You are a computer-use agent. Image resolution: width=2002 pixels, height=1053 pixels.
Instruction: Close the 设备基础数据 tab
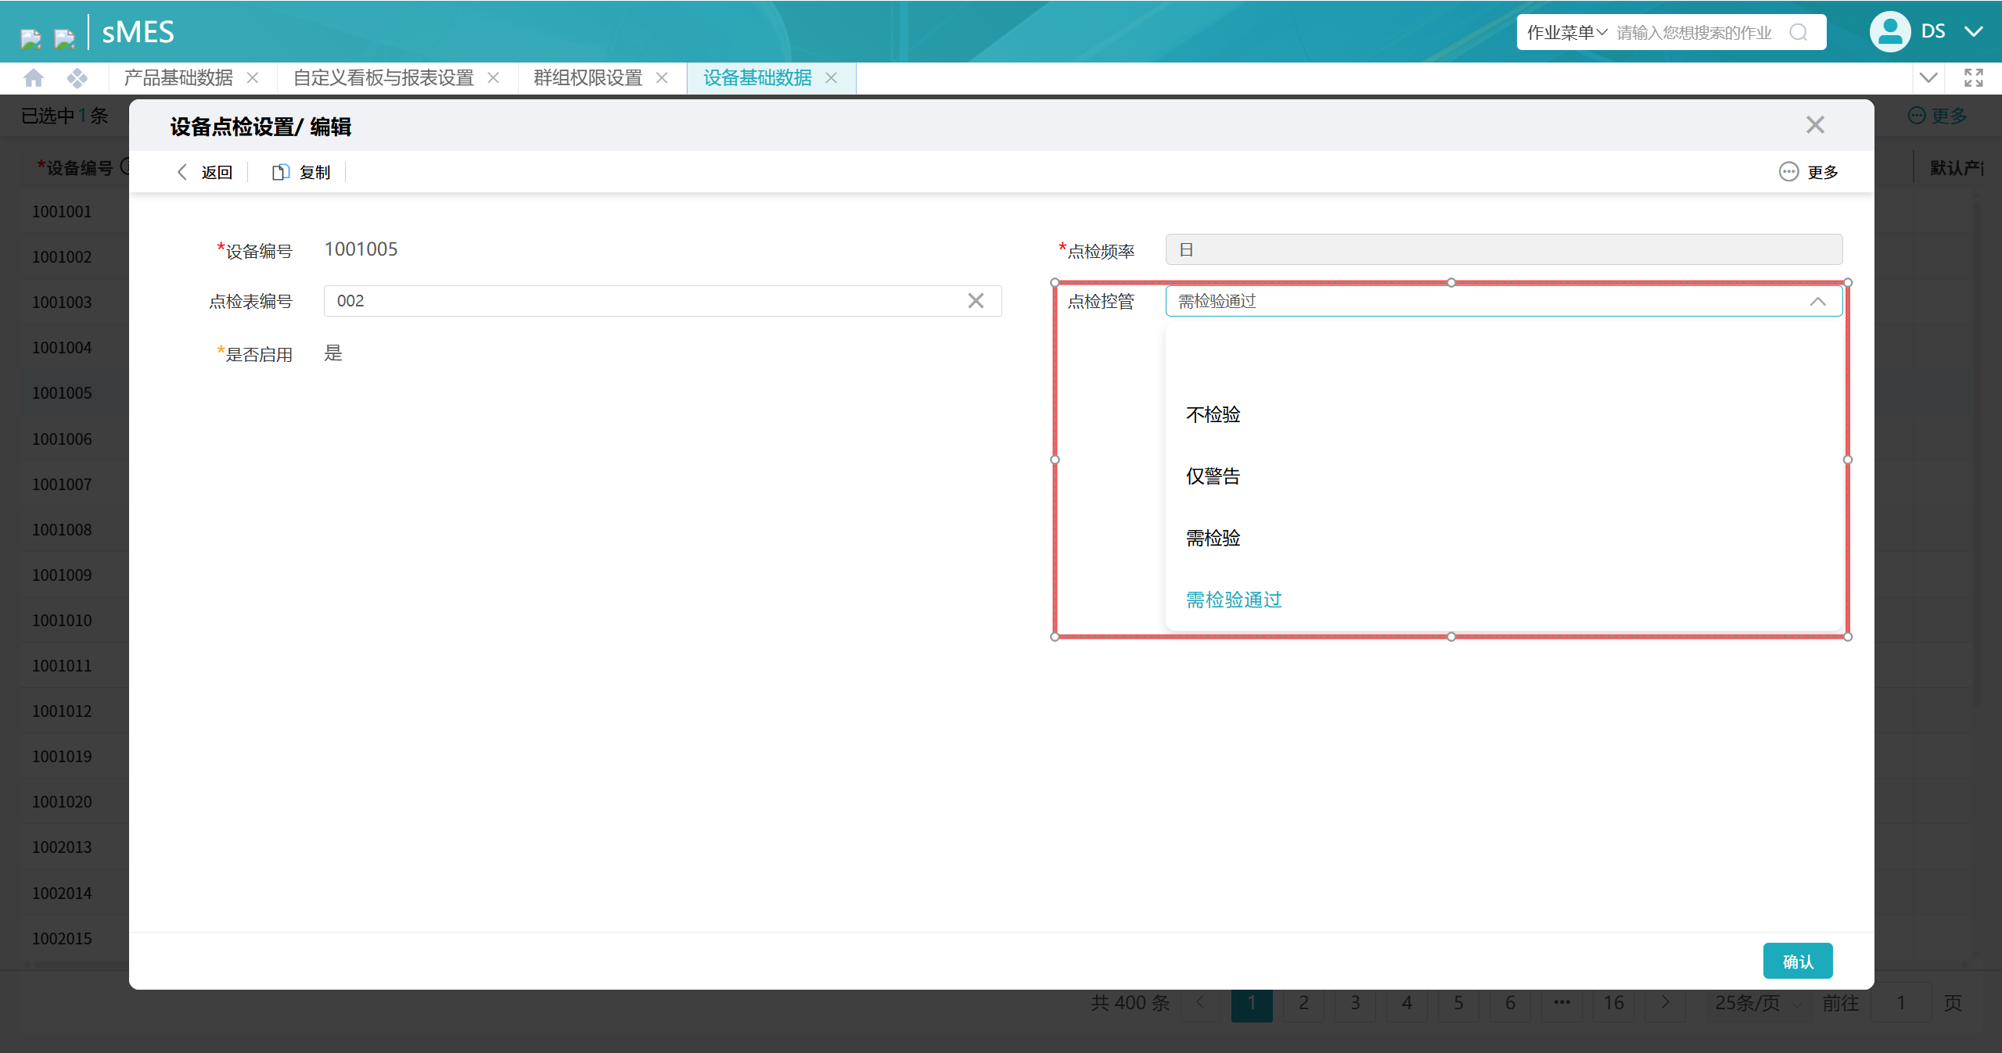click(x=832, y=78)
